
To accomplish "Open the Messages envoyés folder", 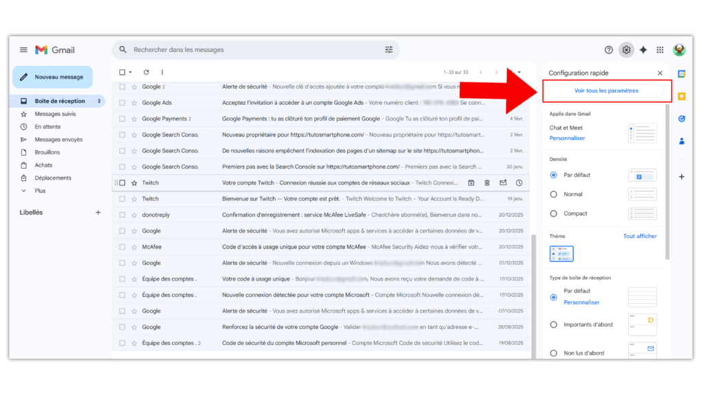I will click(x=58, y=140).
